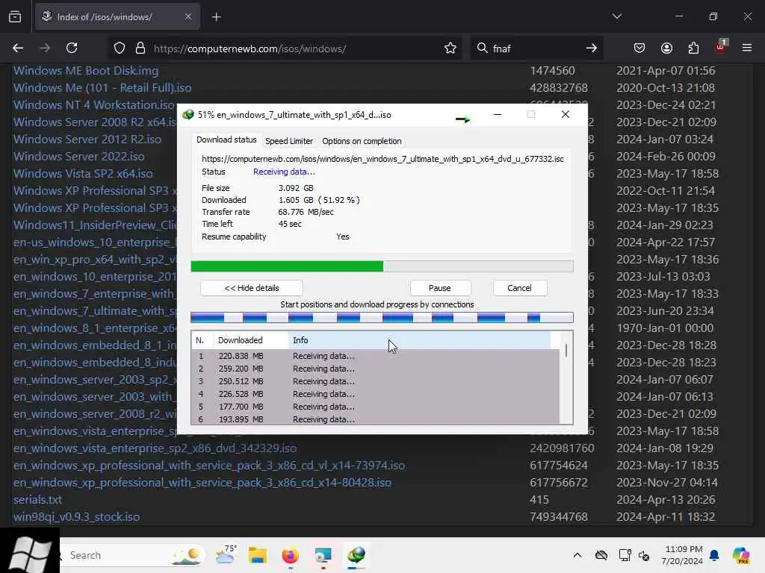Open the clock showing 11:09 PM
The height and width of the screenshot is (573, 765).
click(682, 555)
